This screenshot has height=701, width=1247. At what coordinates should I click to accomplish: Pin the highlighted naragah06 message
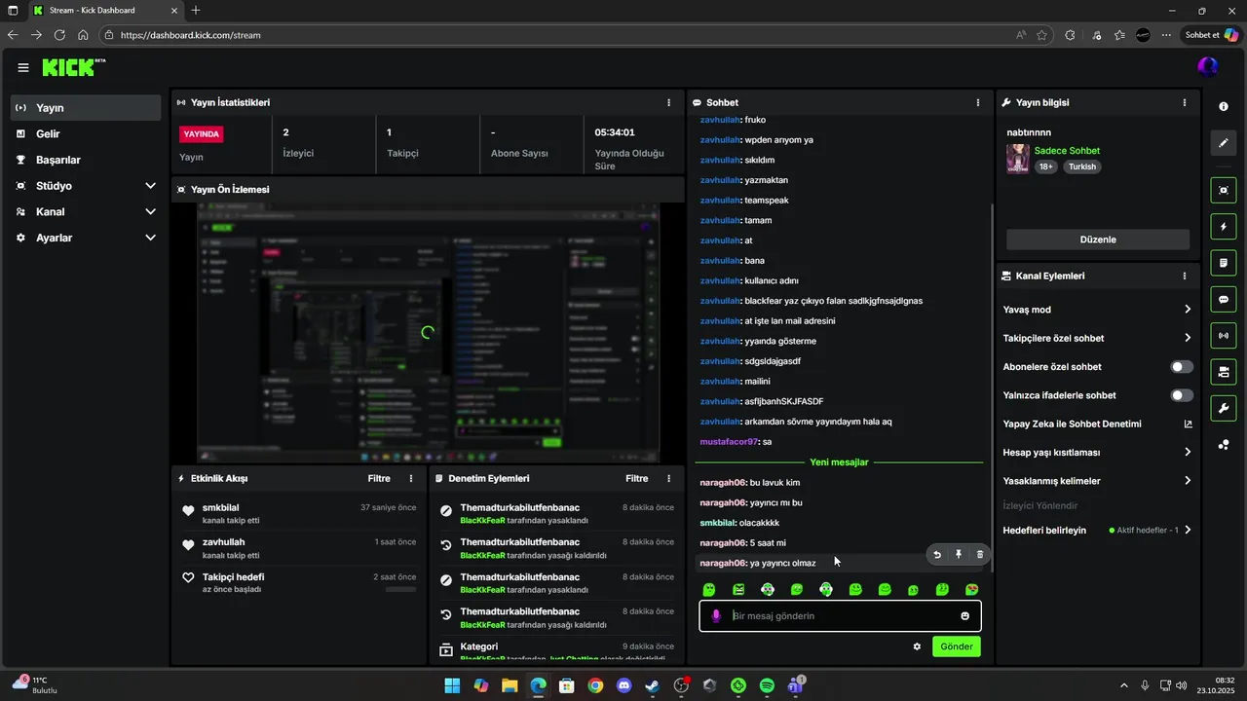point(959,554)
